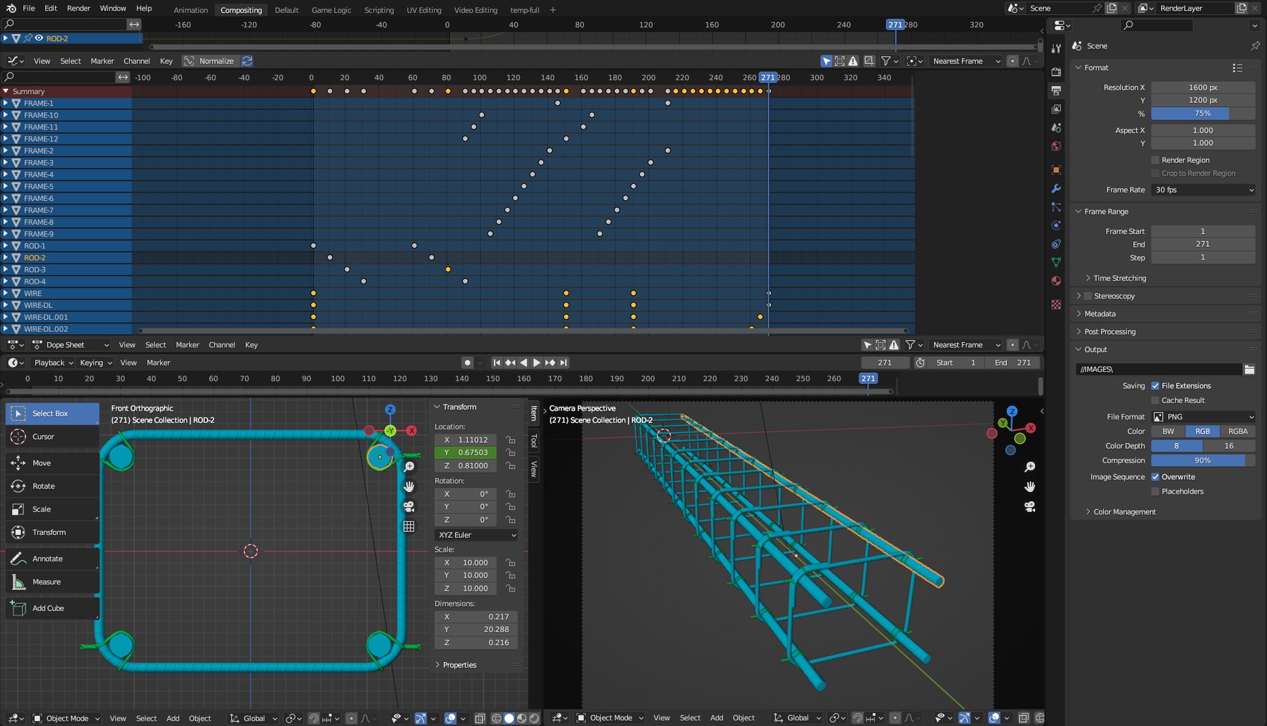Viewport: 1267px width, 726px height.
Task: Select 16 bit Color Depth
Action: (x=1229, y=446)
